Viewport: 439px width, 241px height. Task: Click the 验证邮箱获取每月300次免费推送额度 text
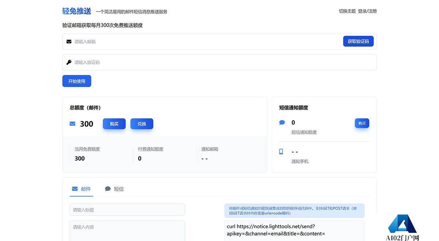(x=102, y=25)
